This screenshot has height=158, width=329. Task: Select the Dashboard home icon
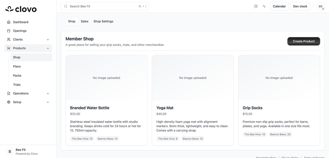pyautogui.click(x=8, y=22)
